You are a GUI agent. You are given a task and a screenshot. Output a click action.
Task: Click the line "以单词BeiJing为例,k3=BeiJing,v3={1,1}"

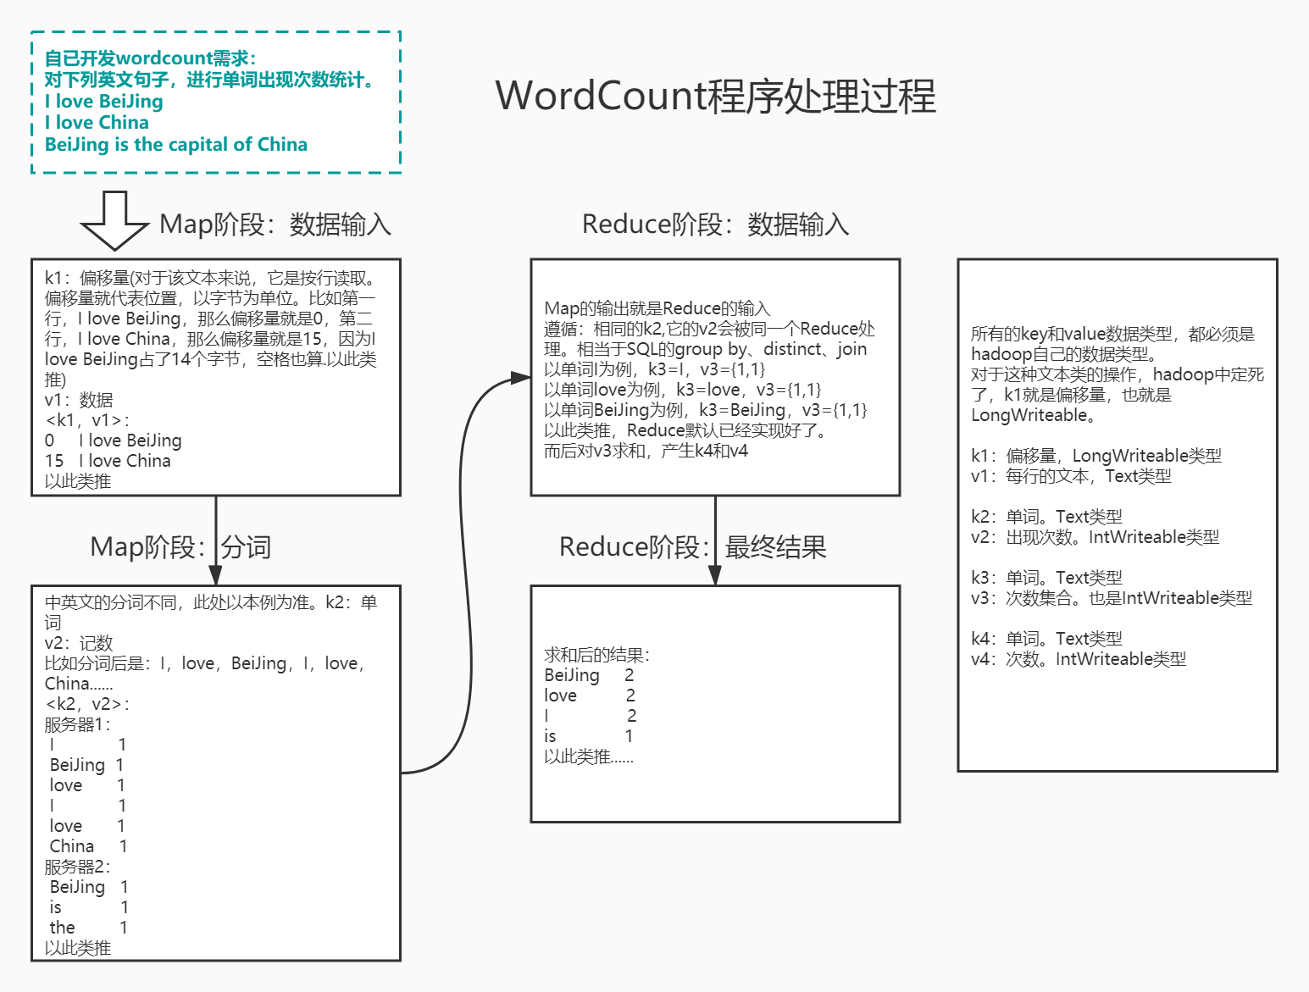point(706,410)
